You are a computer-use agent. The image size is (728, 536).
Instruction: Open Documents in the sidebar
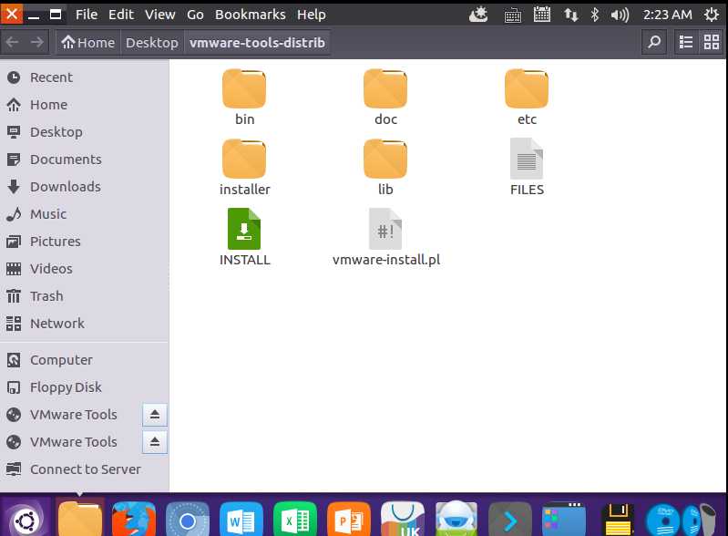[x=84, y=160]
